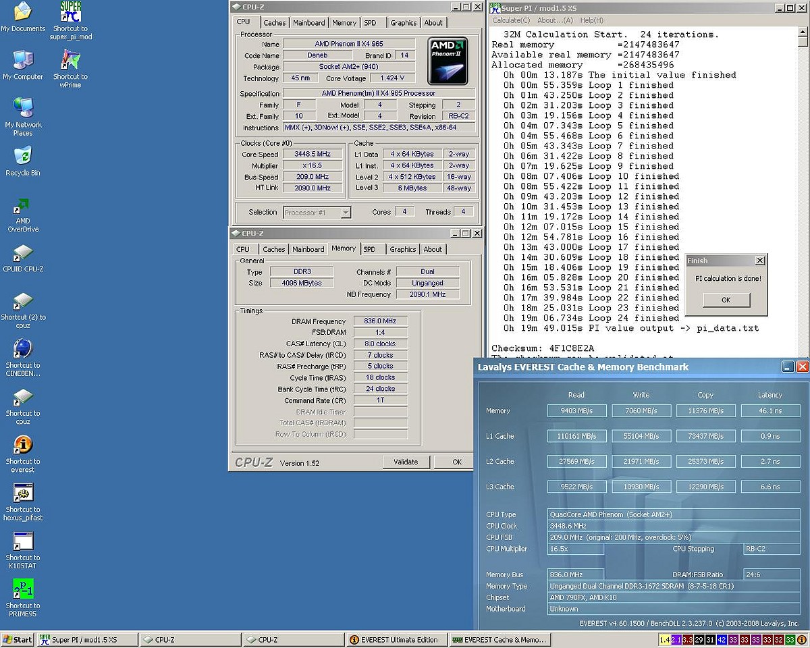Click the Recycle Bin icon
The image size is (810, 648).
tap(23, 162)
